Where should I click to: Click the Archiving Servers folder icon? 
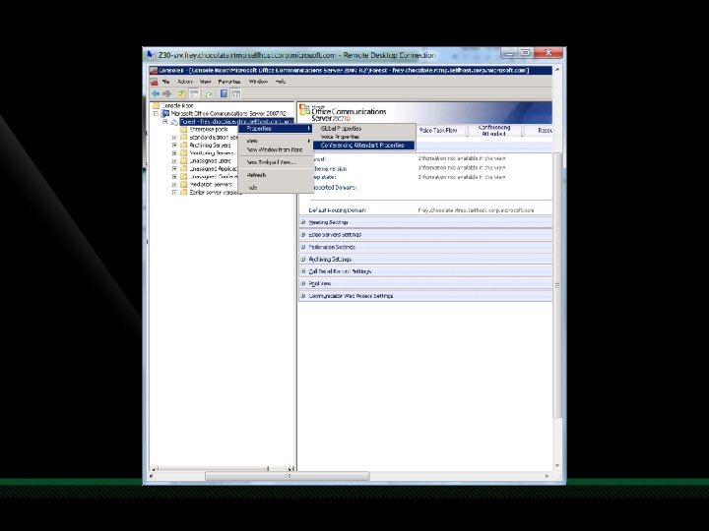point(183,145)
